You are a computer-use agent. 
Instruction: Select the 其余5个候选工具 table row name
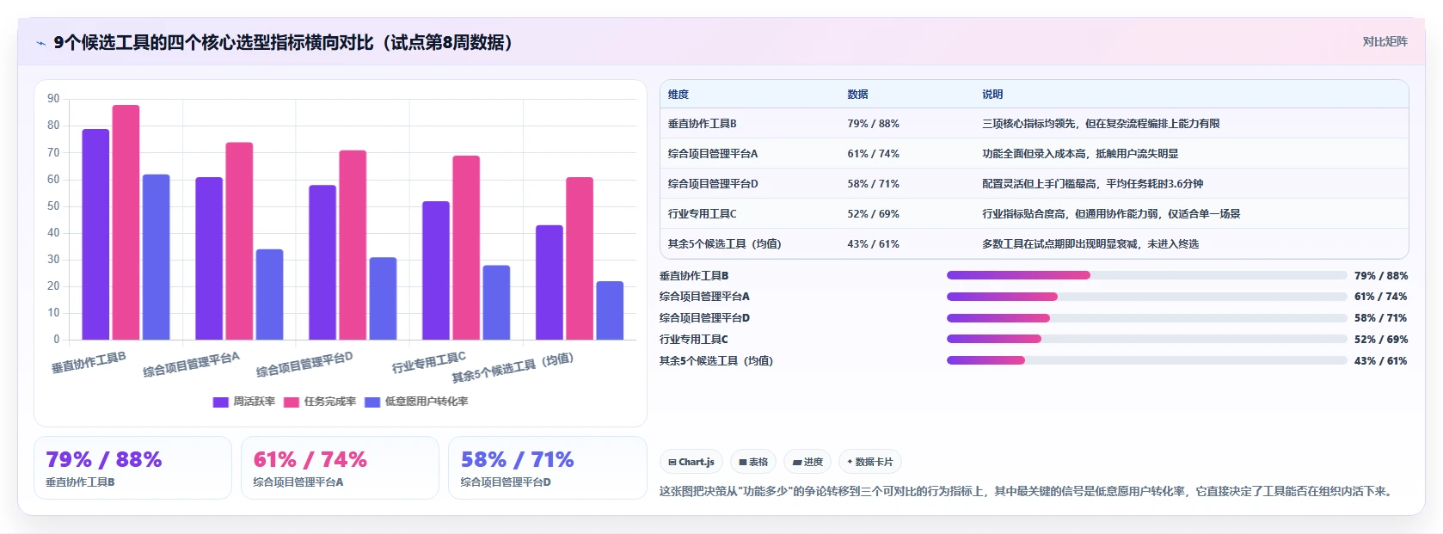(724, 244)
